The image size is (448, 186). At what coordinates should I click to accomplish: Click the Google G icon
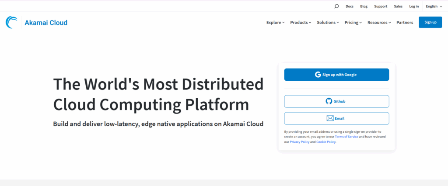pos(318,75)
